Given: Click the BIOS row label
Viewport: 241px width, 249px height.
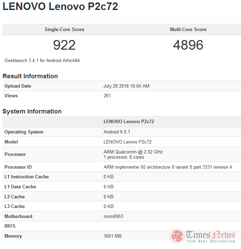Looking at the screenshot, I should [10, 226].
